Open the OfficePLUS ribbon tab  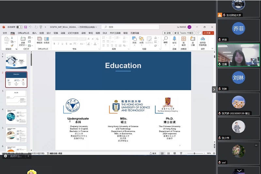(x=23, y=33)
